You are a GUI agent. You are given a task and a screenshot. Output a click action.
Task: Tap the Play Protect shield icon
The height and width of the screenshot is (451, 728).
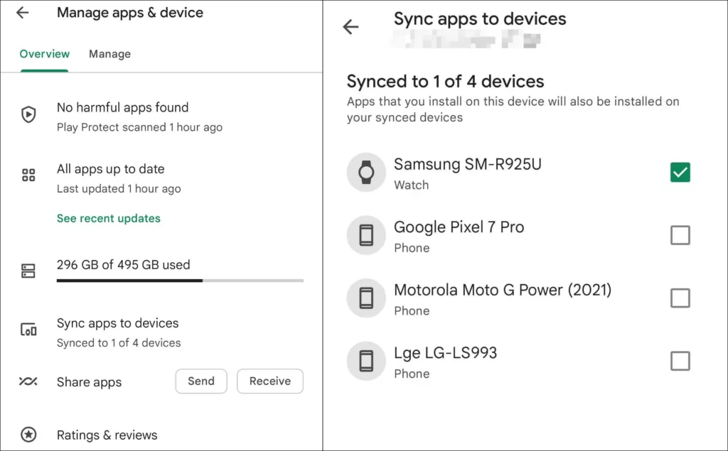[28, 114]
